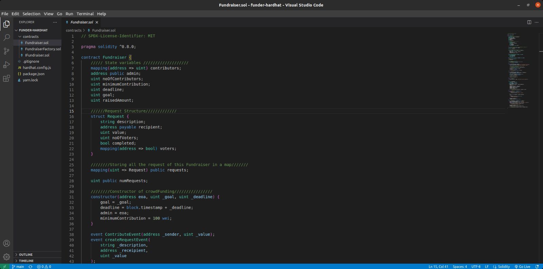This screenshot has height=269, width=543.
Task: Open the Extensions view
Action: [x=6, y=79]
